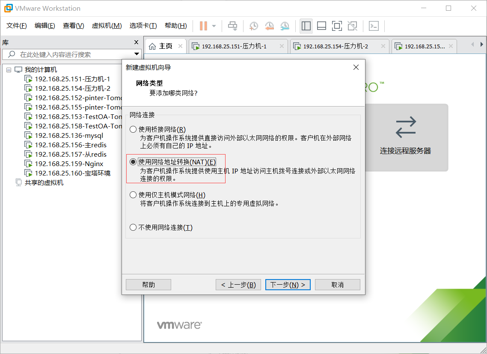Select 使用网络地址转换(NAT) radio button
The image size is (487, 354).
[133, 162]
